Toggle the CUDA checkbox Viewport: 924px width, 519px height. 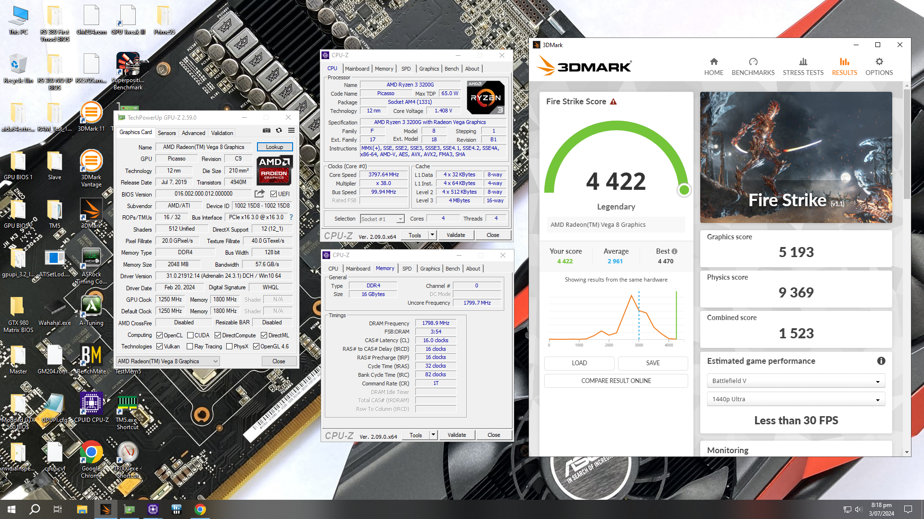coord(190,335)
